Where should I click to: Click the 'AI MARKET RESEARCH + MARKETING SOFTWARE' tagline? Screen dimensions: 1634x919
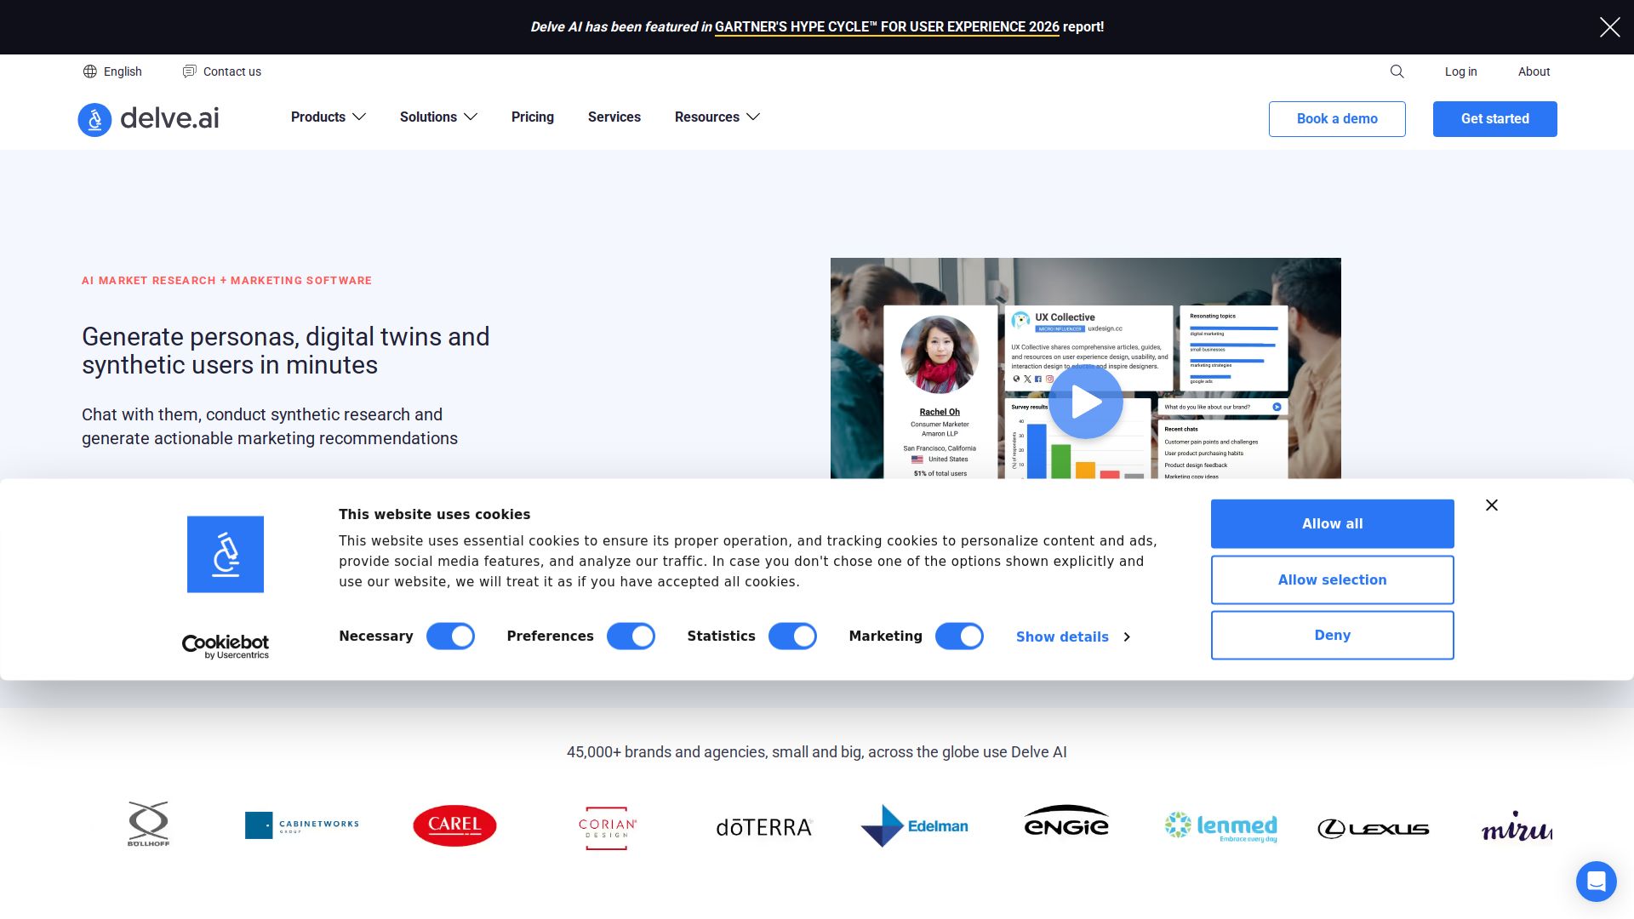(226, 281)
